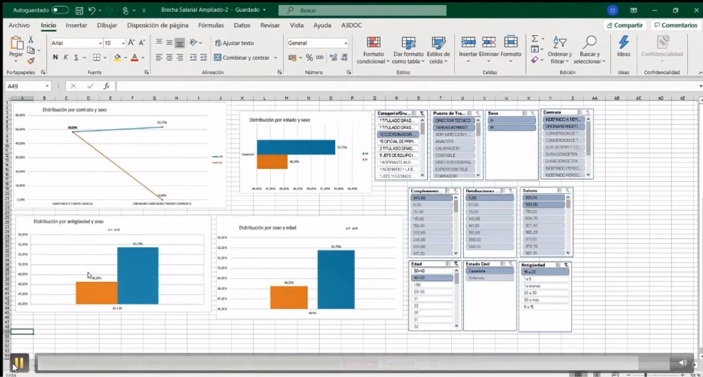
Task: Toggle multi-select on Sexo slicer
Action: pyautogui.click(x=524, y=113)
